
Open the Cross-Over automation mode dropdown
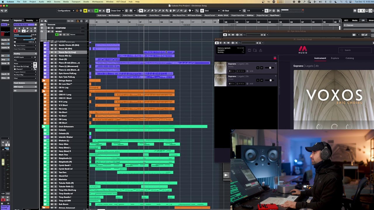coord(118,11)
